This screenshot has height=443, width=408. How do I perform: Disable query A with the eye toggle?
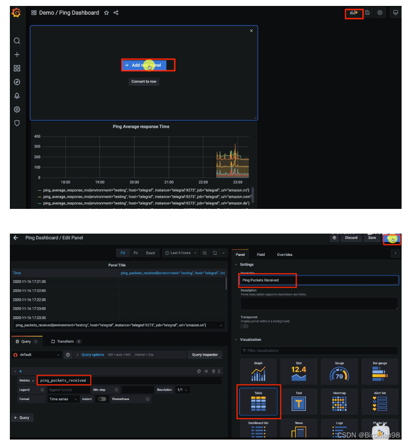[x=206, y=372]
